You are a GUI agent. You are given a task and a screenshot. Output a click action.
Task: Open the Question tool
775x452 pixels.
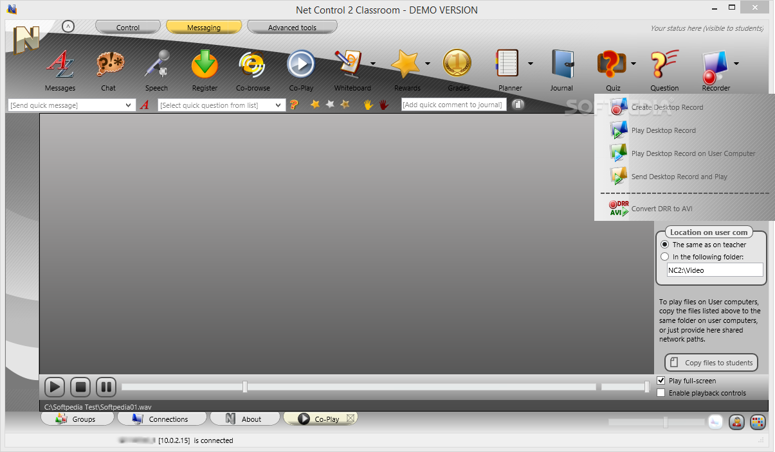click(664, 69)
